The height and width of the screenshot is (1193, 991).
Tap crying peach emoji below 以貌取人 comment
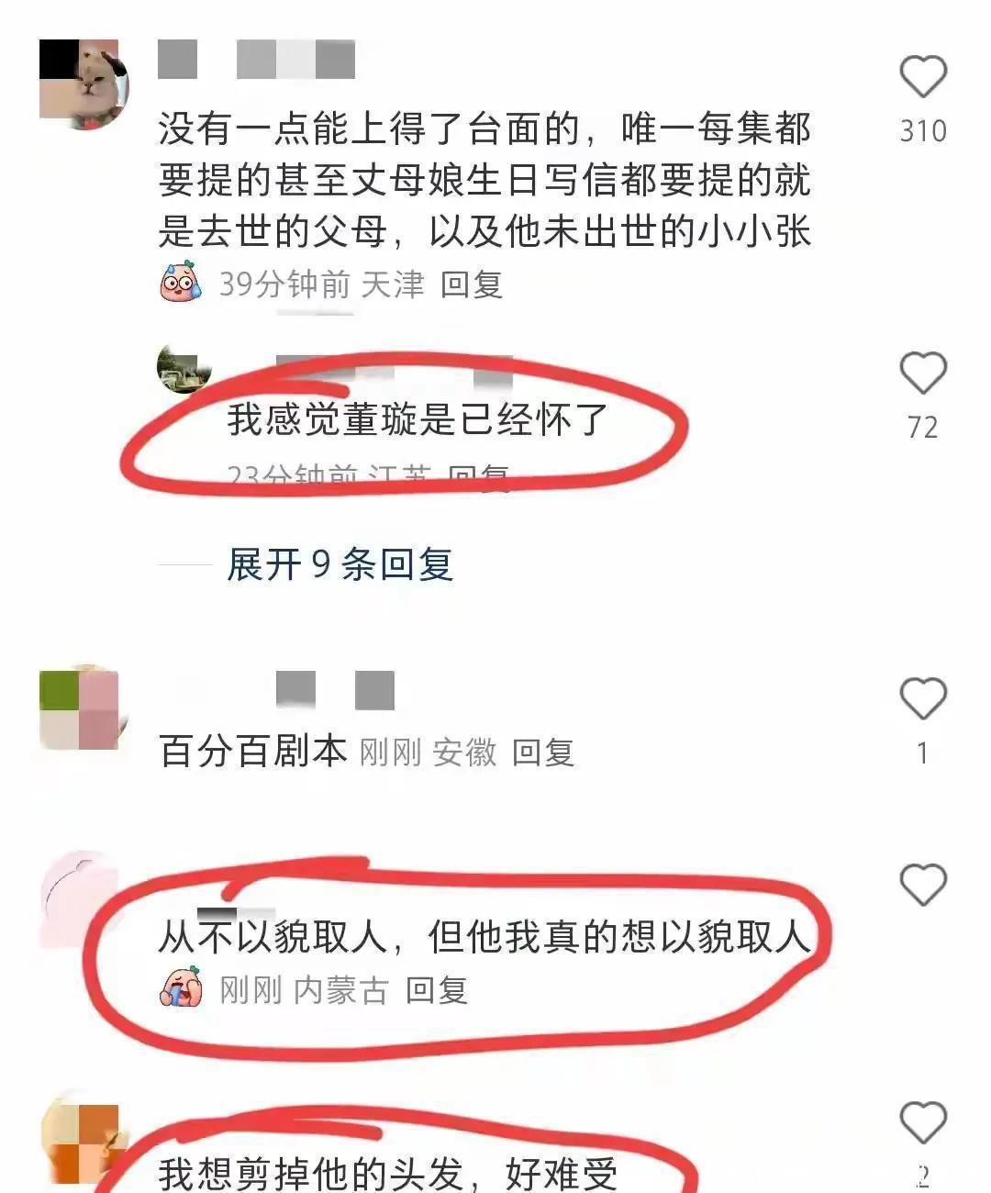(181, 990)
